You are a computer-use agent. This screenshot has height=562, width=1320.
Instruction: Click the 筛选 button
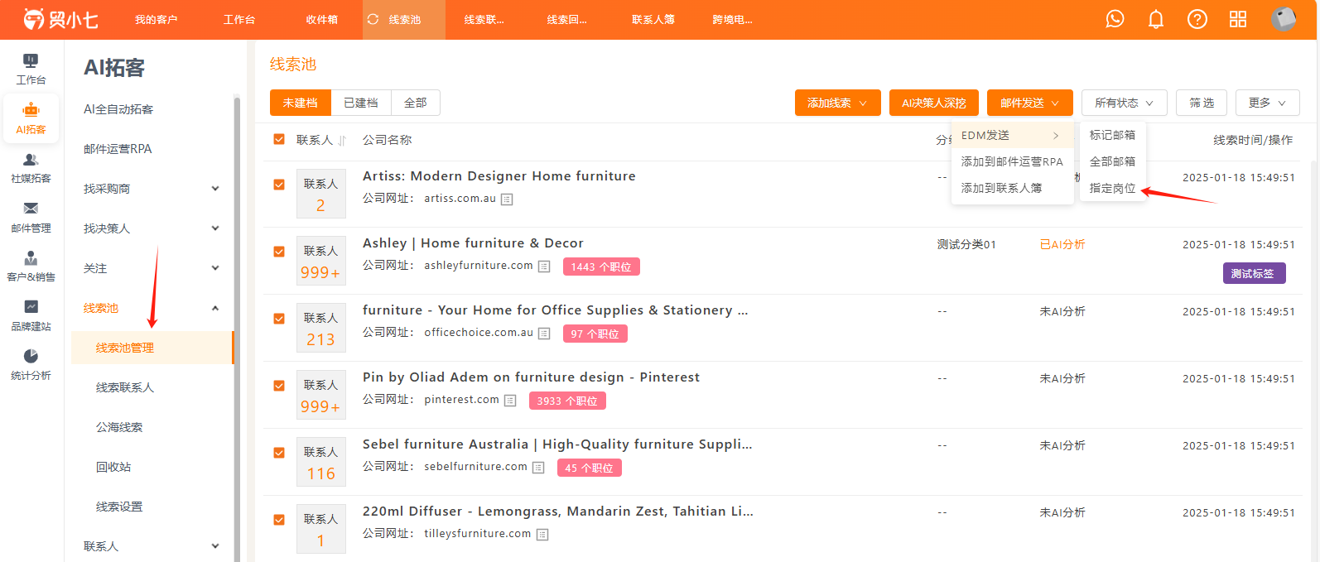coord(1202,103)
